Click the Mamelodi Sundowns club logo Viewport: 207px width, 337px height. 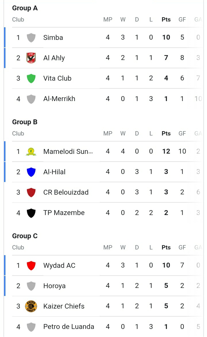31,151
